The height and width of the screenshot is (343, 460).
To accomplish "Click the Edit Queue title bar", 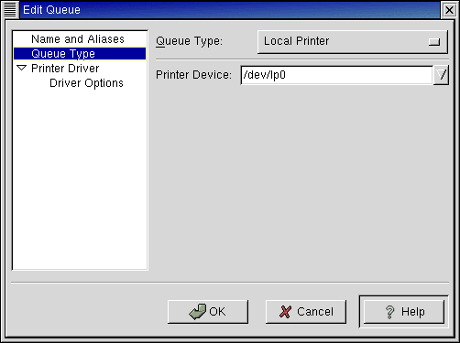I will [x=229, y=10].
